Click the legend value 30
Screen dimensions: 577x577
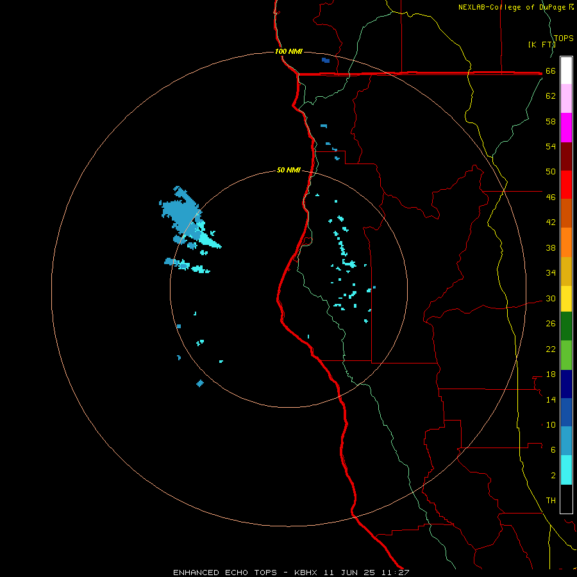click(551, 298)
